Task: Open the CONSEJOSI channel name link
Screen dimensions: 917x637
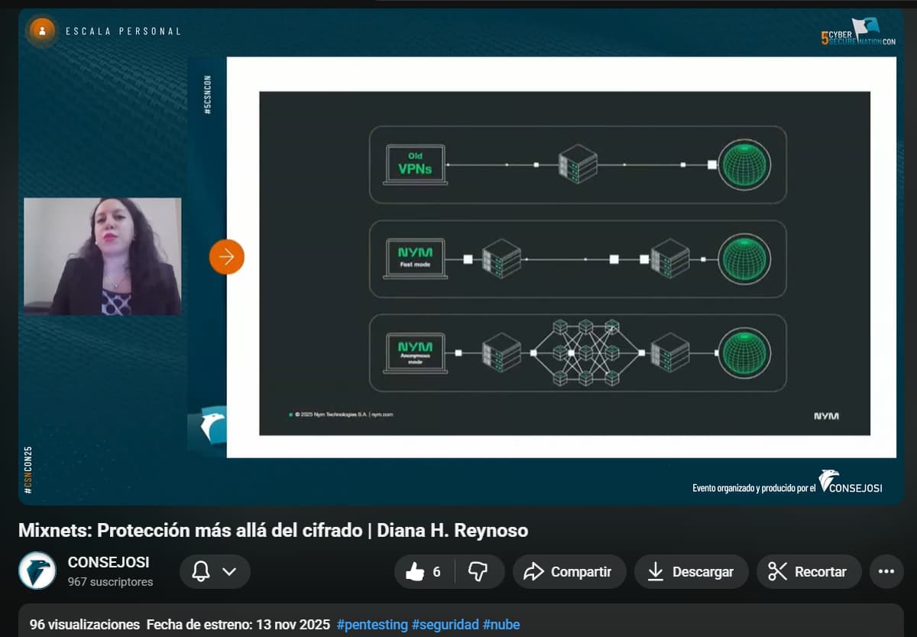Action: 108,562
